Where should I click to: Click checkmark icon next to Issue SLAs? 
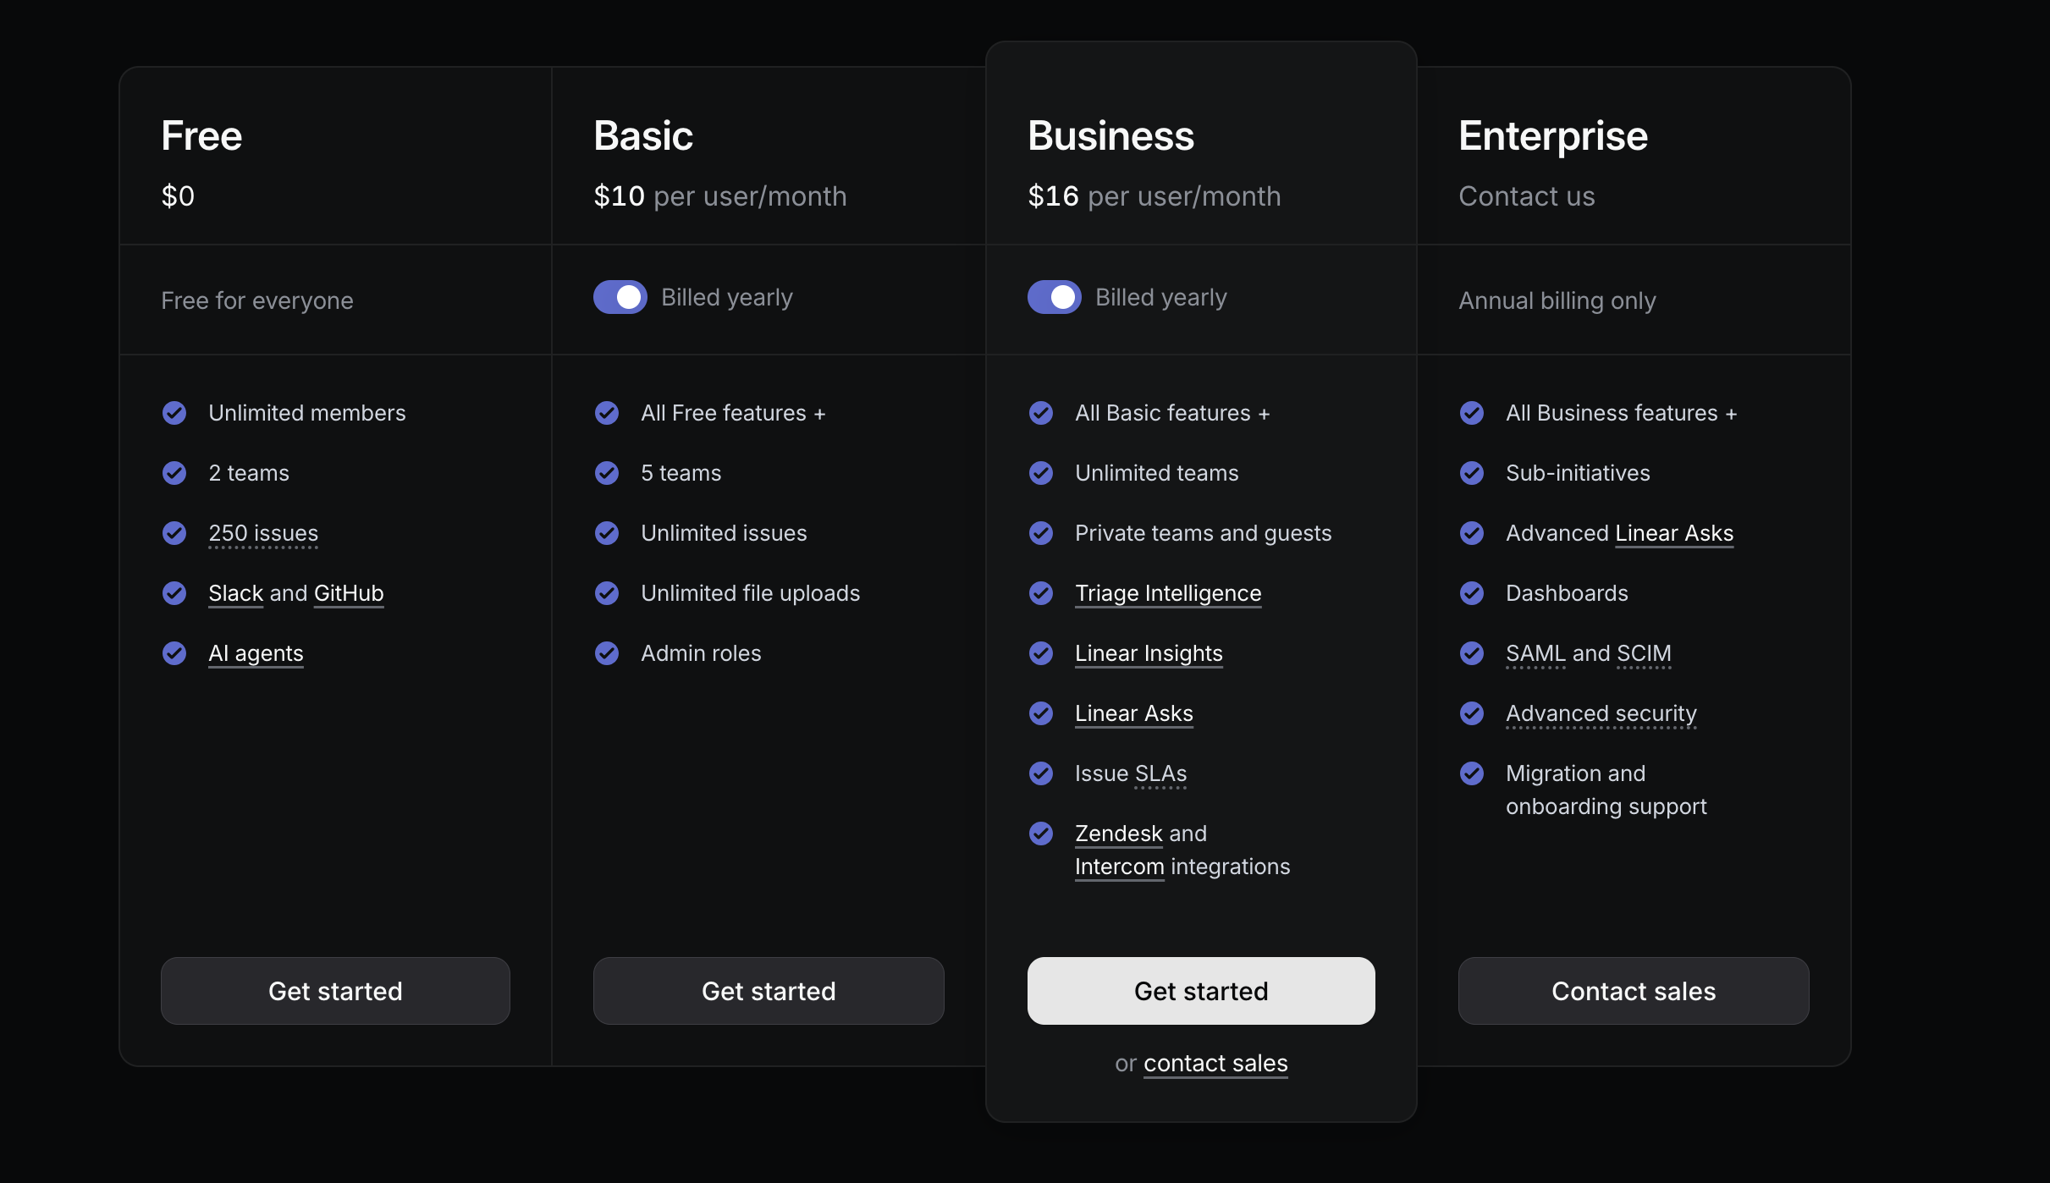tap(1041, 773)
